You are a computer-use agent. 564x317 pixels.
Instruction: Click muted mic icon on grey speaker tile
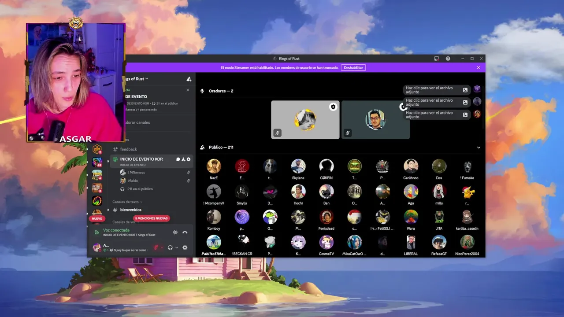(x=278, y=133)
